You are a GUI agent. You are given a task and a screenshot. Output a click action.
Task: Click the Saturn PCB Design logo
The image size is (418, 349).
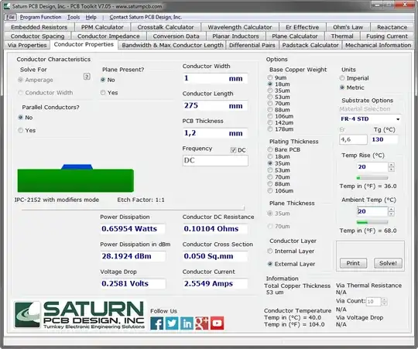tap(79, 315)
